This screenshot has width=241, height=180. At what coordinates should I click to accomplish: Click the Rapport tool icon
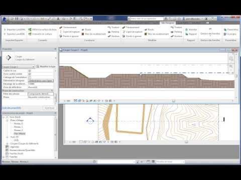191,34
